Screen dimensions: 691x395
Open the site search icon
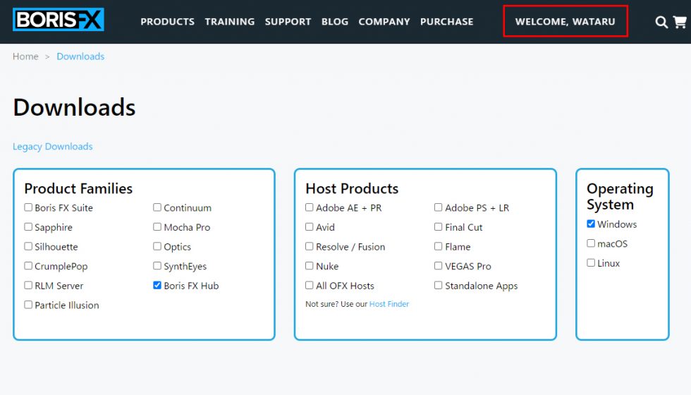click(661, 22)
